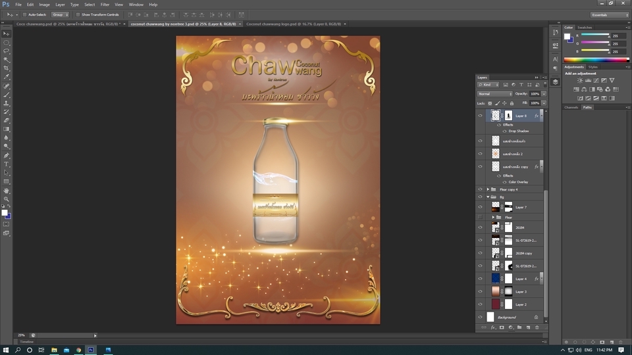Hide the Flear copy 4 group eye

coord(480,189)
